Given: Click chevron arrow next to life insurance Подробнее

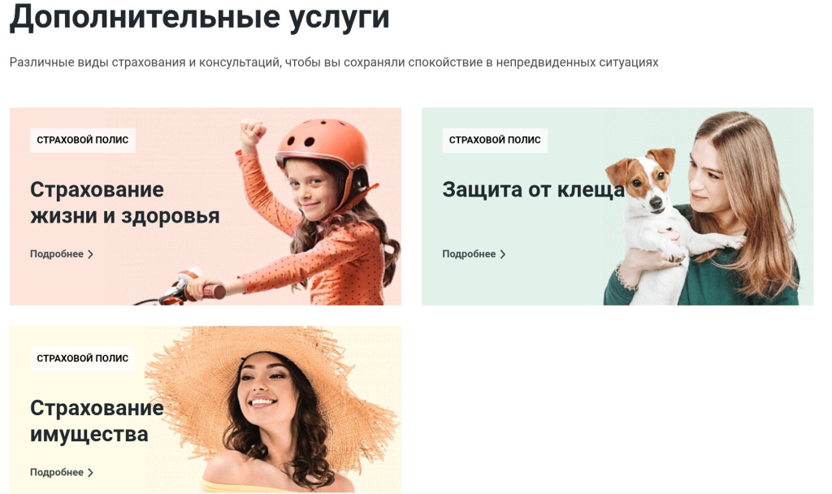Looking at the screenshot, I should (x=91, y=254).
